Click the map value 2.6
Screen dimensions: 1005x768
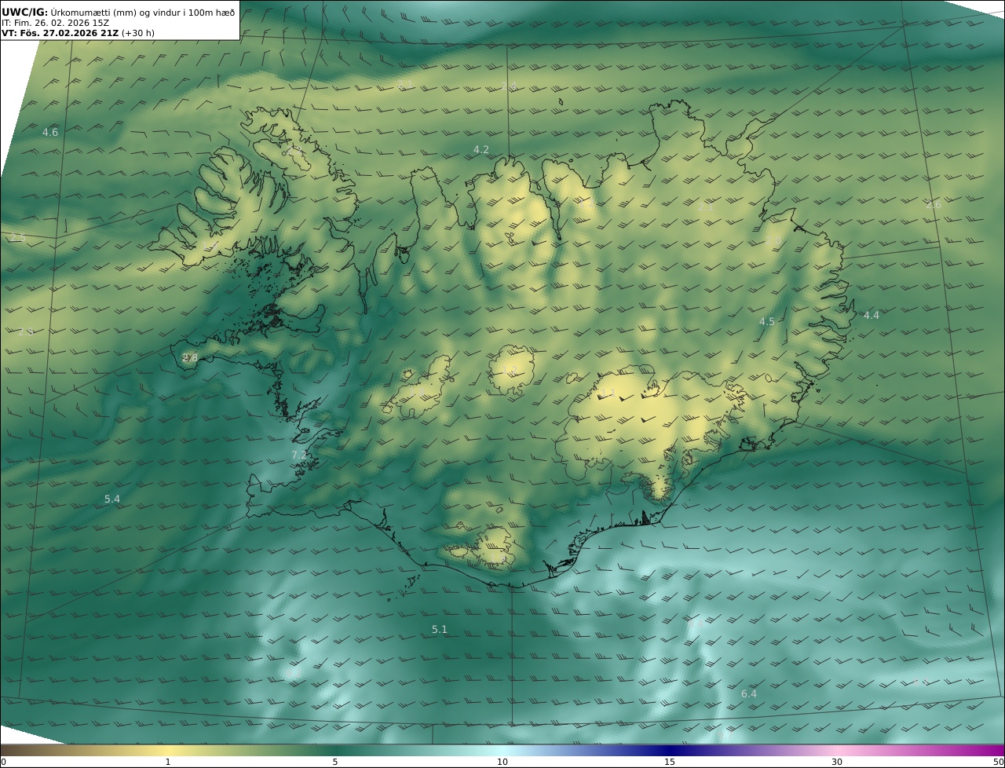(x=934, y=205)
